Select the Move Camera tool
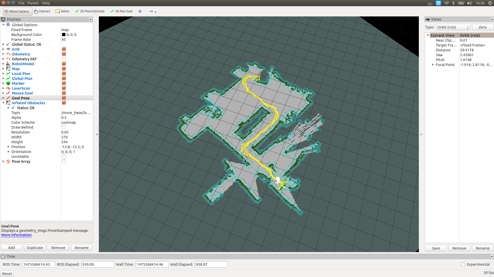 18,11
